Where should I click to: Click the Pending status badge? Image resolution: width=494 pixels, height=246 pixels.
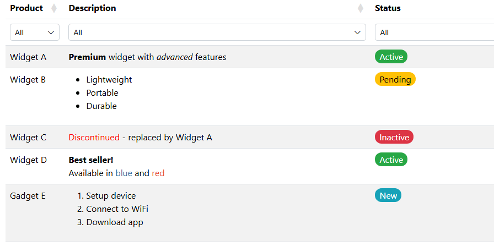(395, 79)
